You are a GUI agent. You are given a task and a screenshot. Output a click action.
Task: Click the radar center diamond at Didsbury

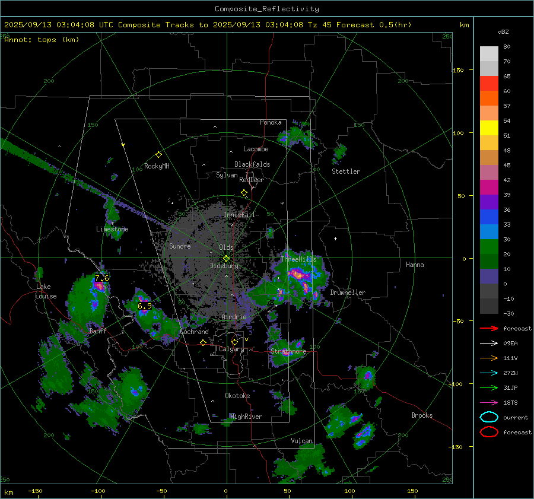pyautogui.click(x=226, y=259)
